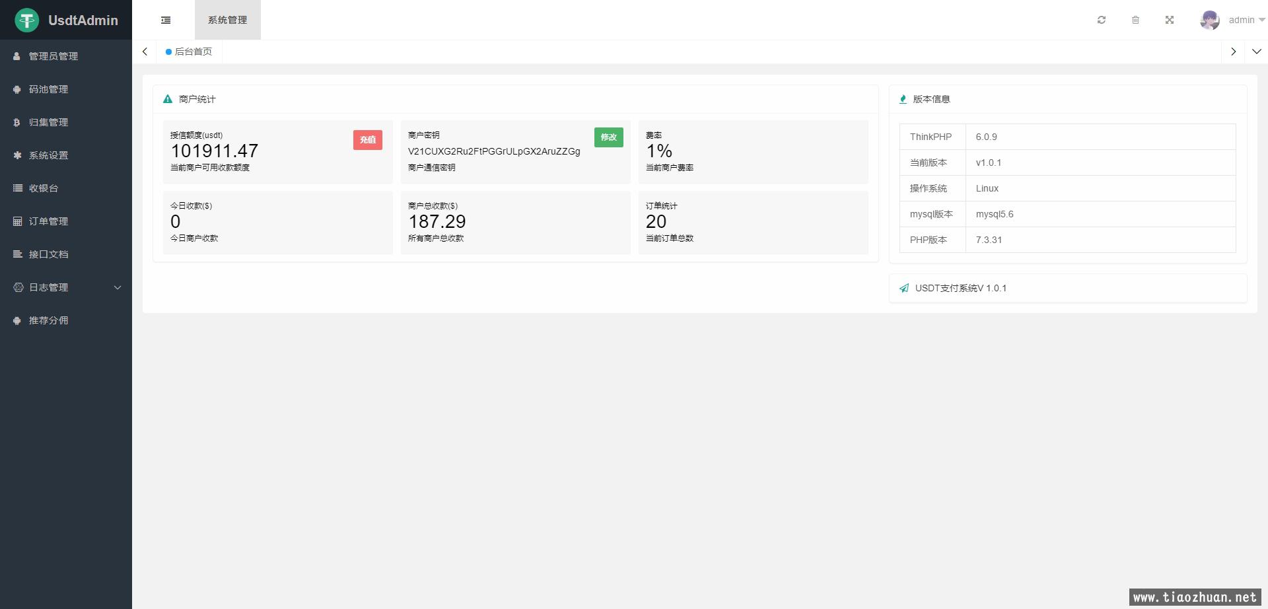Select the 系统管理 top menu tab
Viewport: 1268px width, 609px height.
click(x=227, y=20)
